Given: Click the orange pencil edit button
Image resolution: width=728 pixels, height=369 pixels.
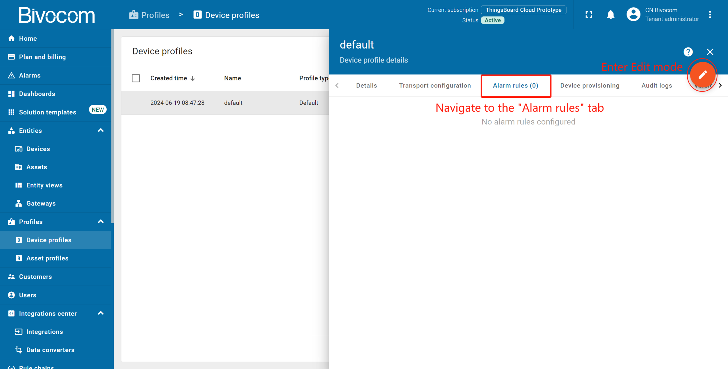Looking at the screenshot, I should pyautogui.click(x=702, y=75).
